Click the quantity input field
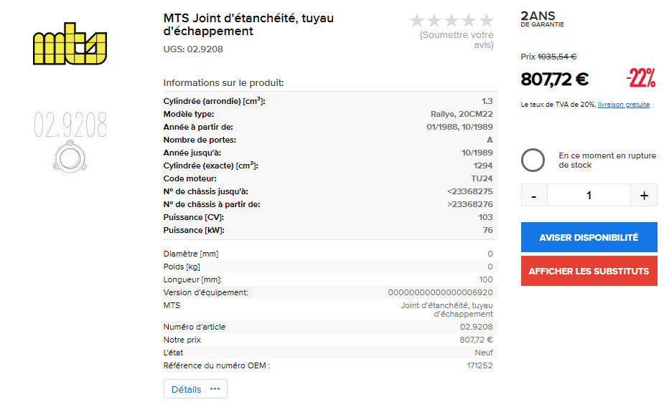The width and height of the screenshot is (664, 407). 589,195
